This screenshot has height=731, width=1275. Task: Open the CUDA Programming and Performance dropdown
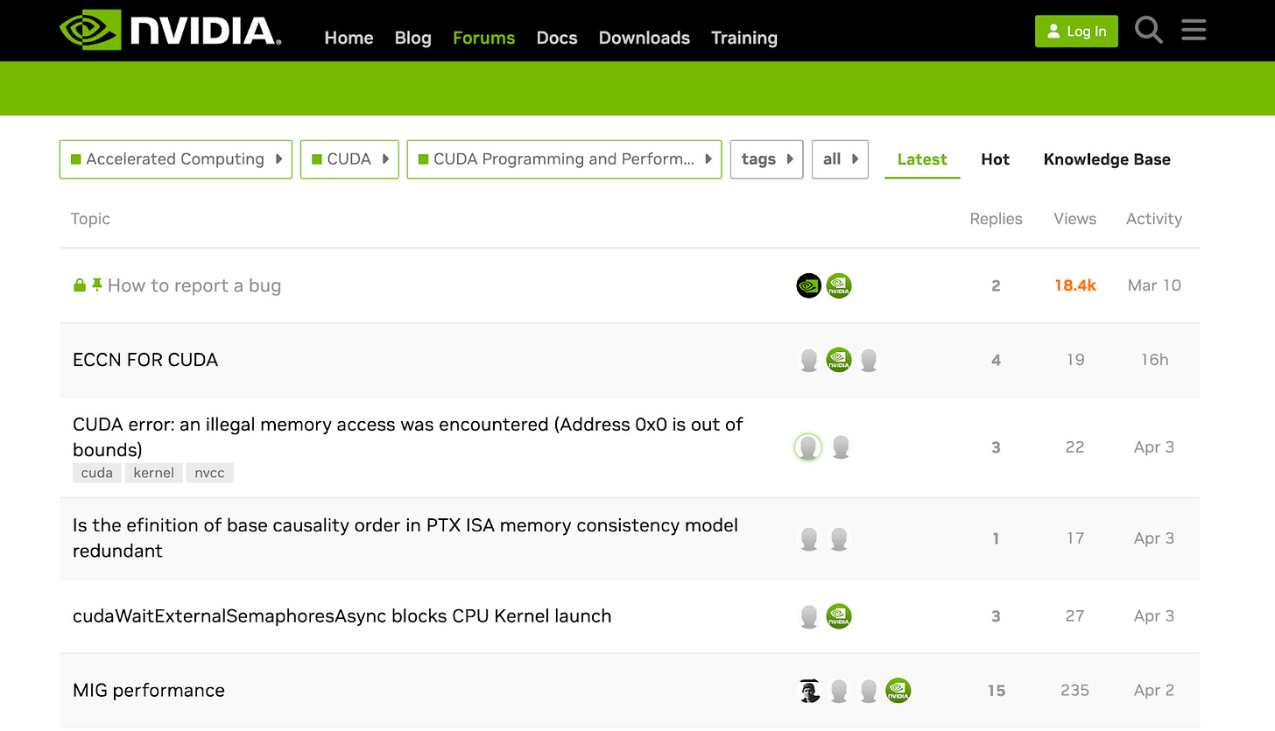(565, 159)
